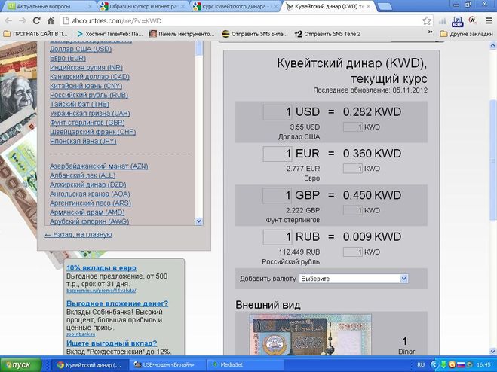Click the browser Back arrow button
Image resolution: width=497 pixels, height=372 pixels.
(x=9, y=20)
